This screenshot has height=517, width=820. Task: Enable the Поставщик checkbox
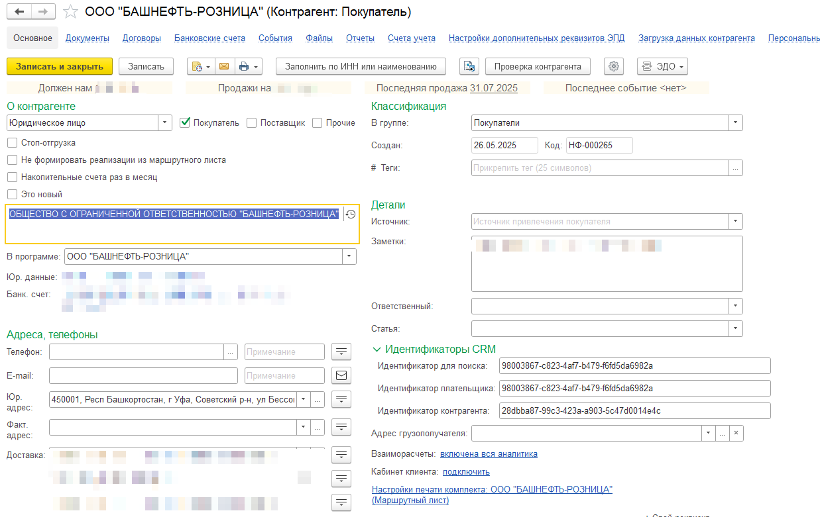(252, 123)
